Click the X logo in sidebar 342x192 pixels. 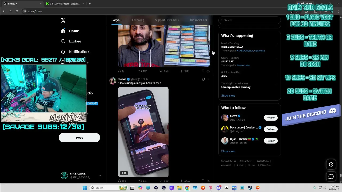point(63,21)
